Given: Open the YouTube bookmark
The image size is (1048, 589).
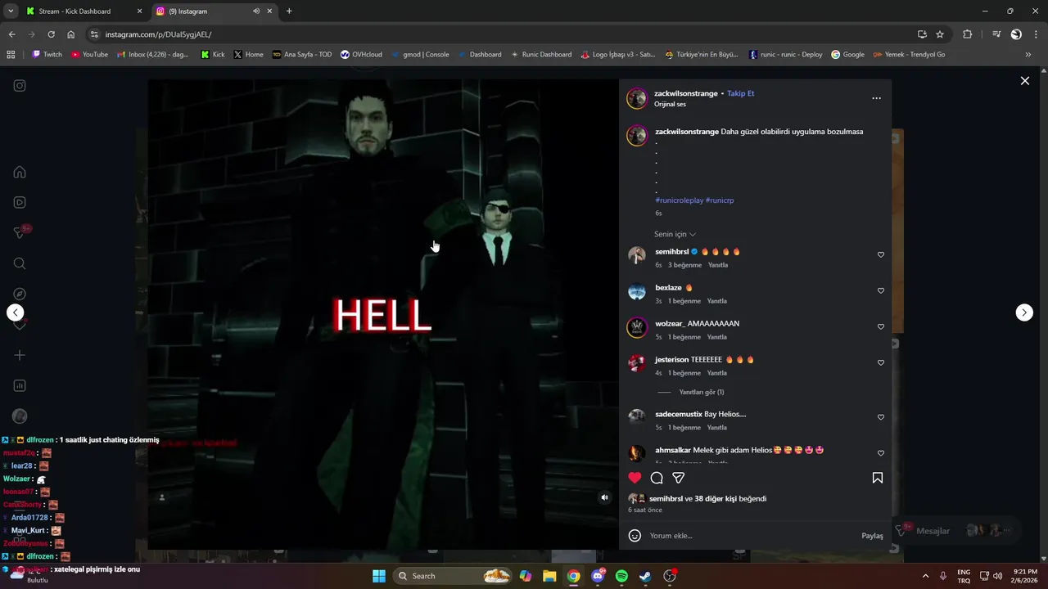Looking at the screenshot, I should [x=89, y=55].
